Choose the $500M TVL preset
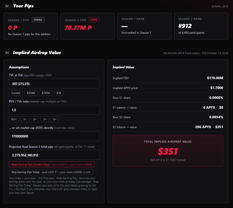Screen dimensions: 233x208 (x=31, y=93)
